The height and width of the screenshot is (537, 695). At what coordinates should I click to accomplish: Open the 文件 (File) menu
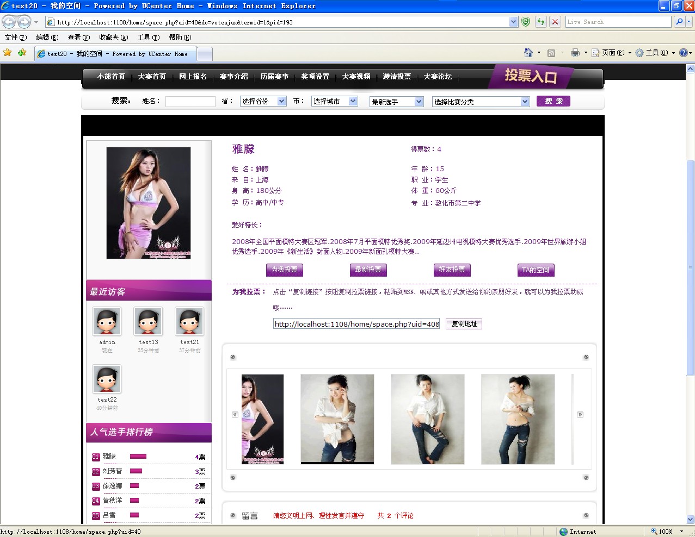pos(16,38)
